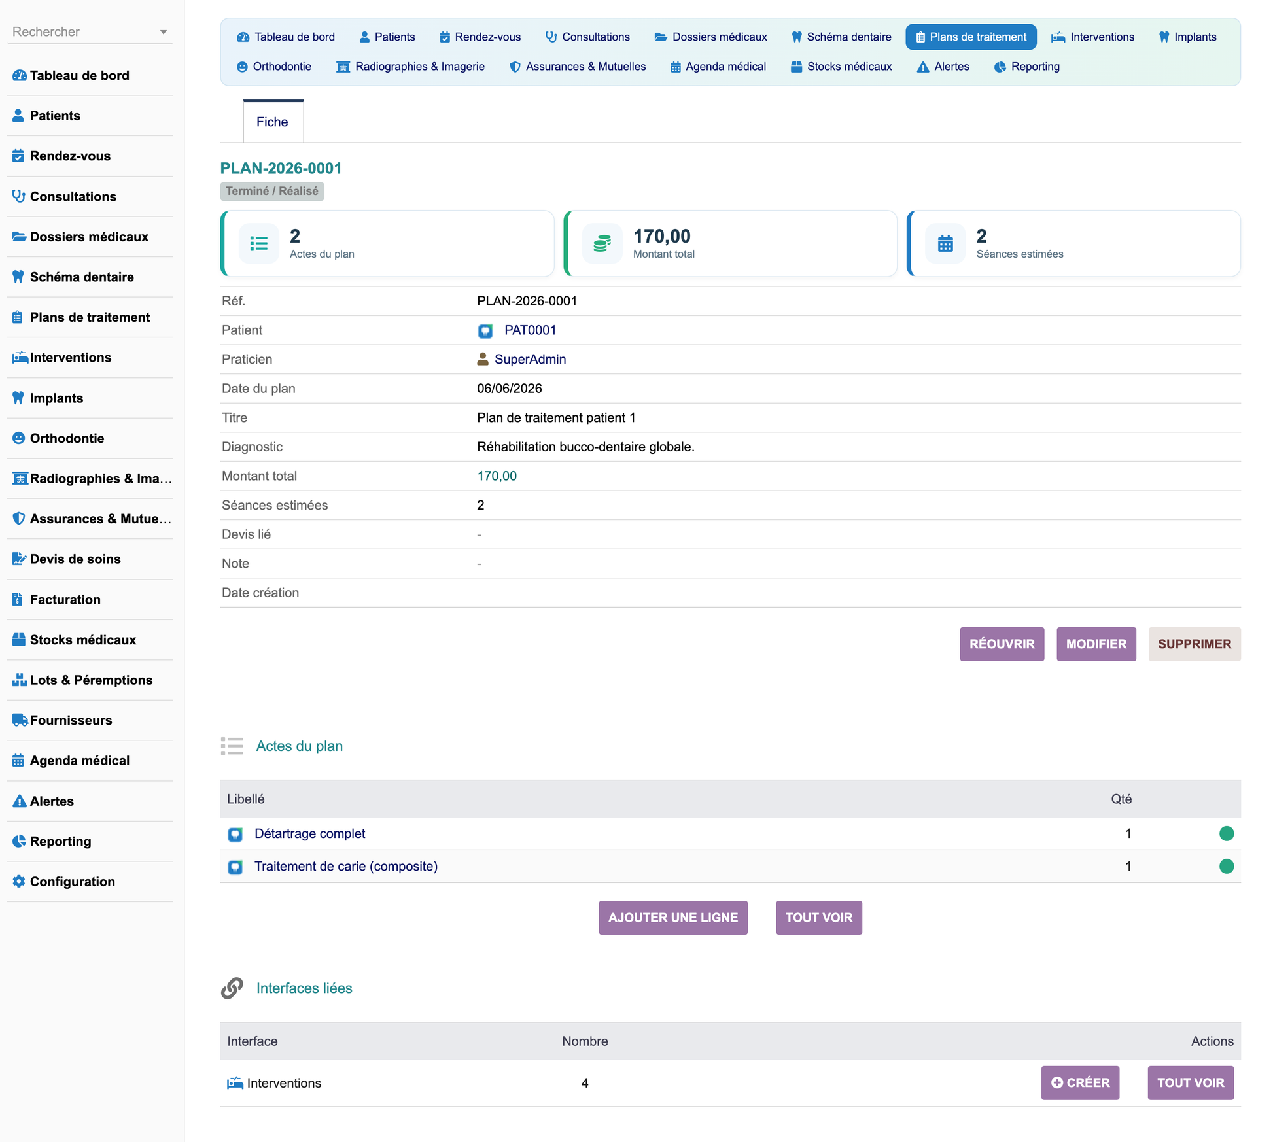Image resolution: width=1273 pixels, height=1142 pixels.
Task: Open Interventions in top navigation
Action: [x=1093, y=37]
